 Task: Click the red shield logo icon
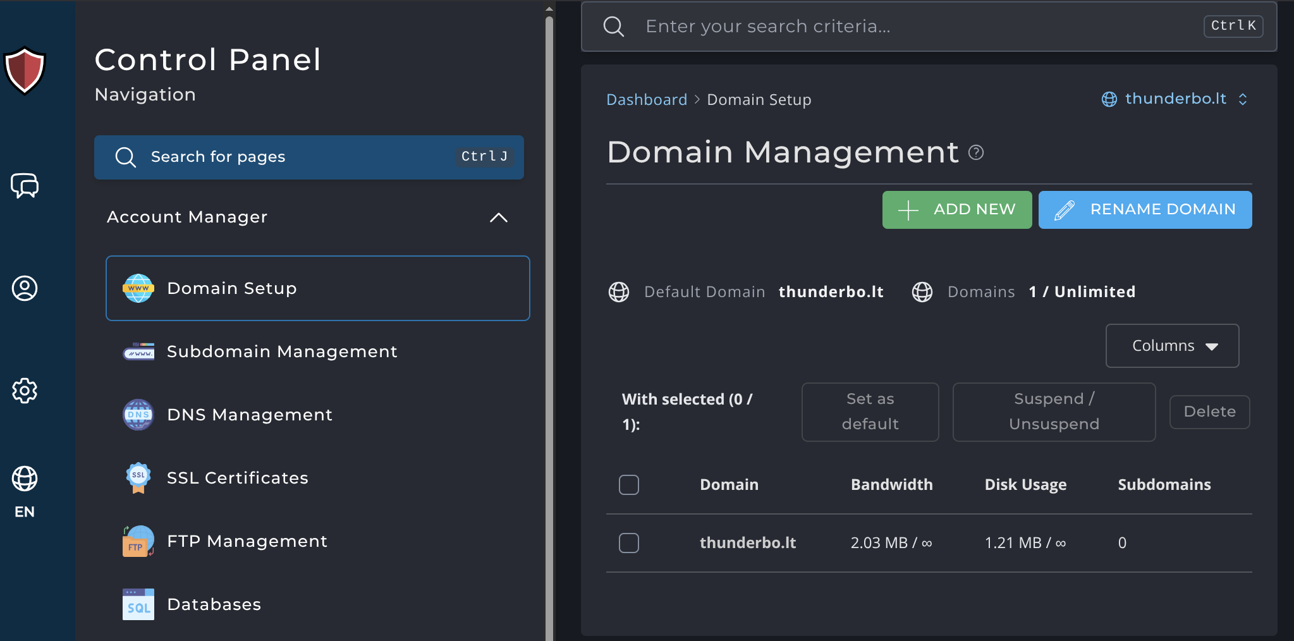tap(25, 71)
